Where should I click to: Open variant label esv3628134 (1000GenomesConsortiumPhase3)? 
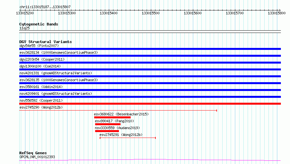click(59, 52)
